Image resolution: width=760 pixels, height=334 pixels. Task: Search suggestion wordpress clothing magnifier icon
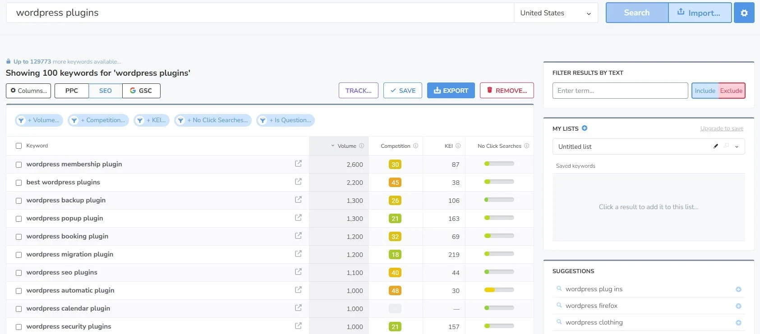559,322
